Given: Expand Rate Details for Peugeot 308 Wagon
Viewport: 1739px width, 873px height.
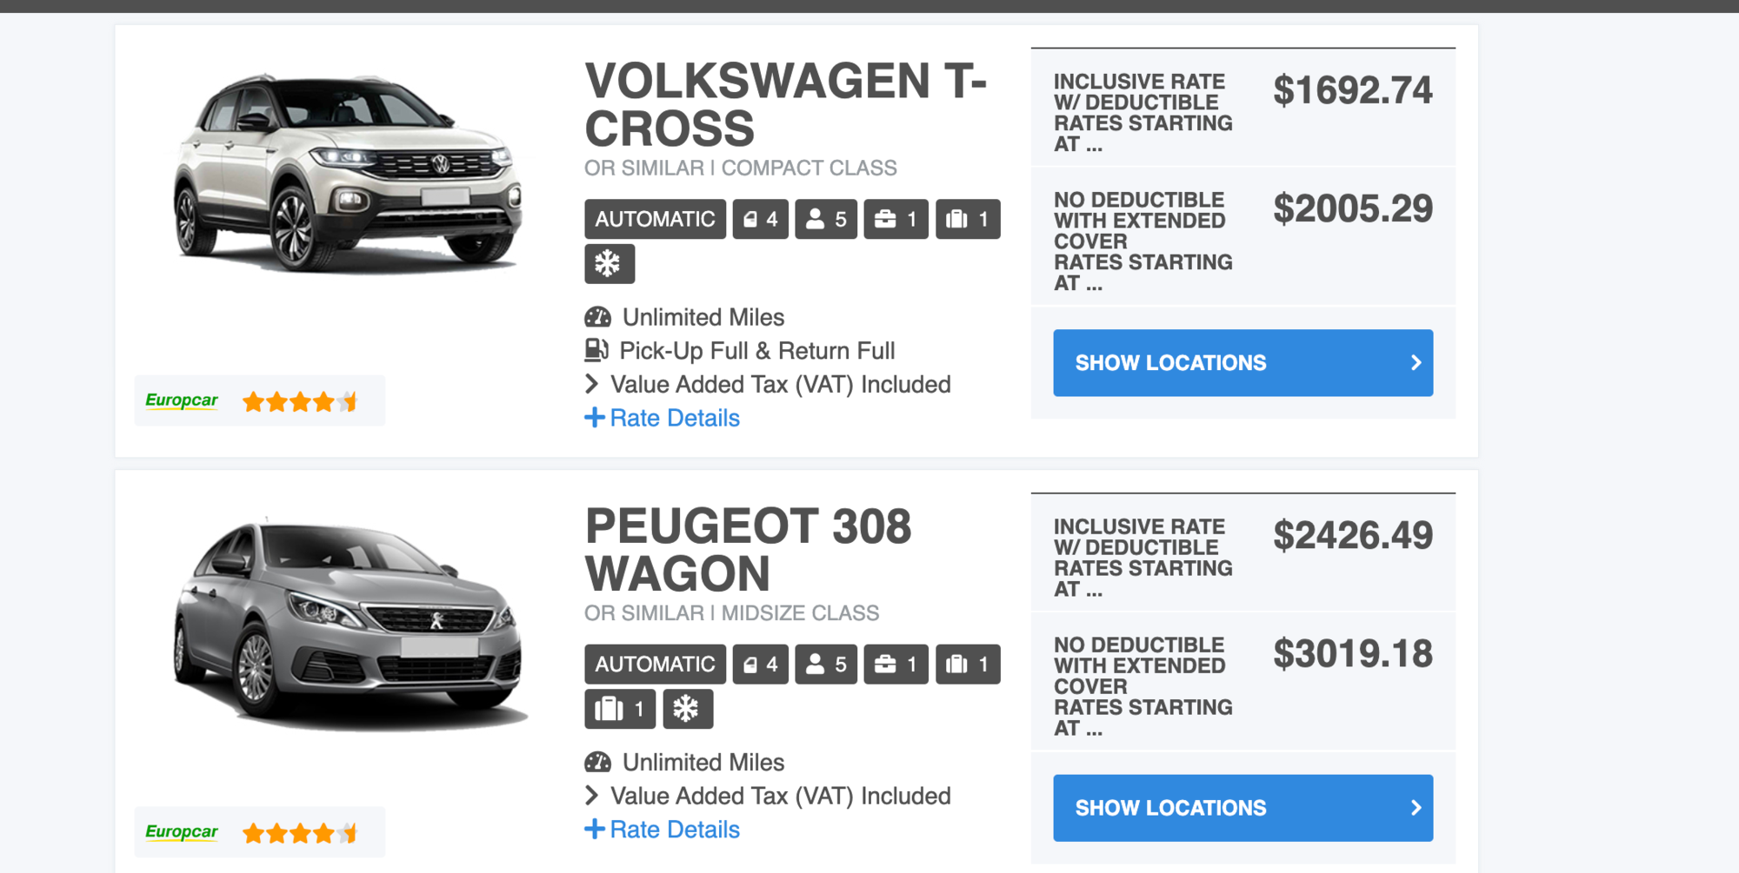Looking at the screenshot, I should (663, 830).
